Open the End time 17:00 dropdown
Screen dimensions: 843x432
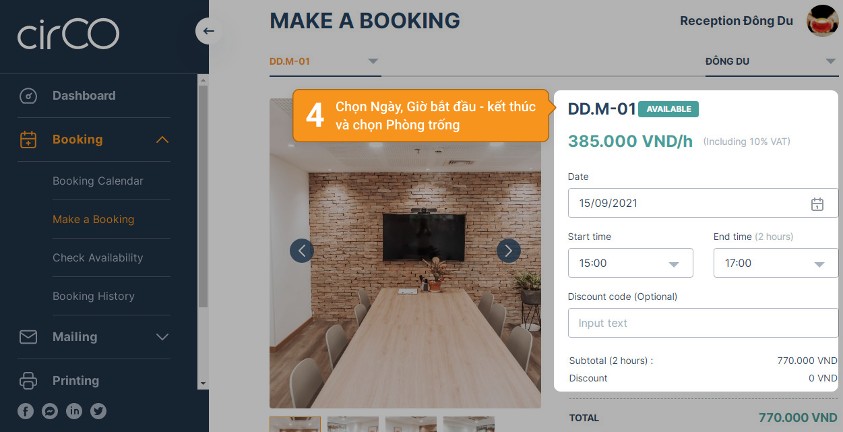pyautogui.click(x=776, y=263)
